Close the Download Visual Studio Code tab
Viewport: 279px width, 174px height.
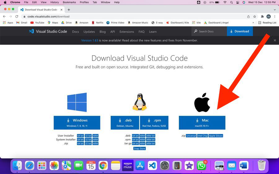(61, 10)
